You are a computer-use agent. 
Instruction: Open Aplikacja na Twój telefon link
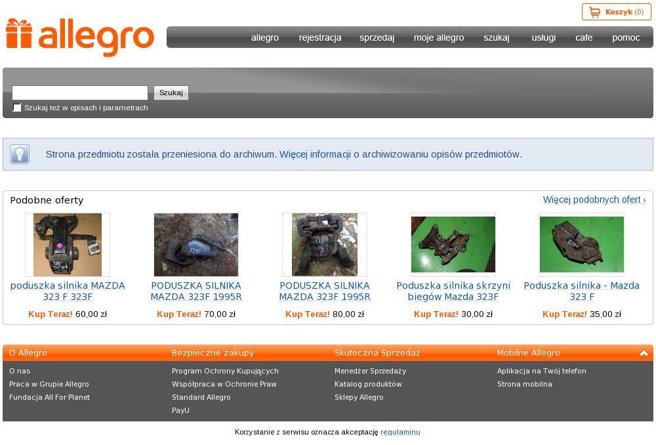541,371
